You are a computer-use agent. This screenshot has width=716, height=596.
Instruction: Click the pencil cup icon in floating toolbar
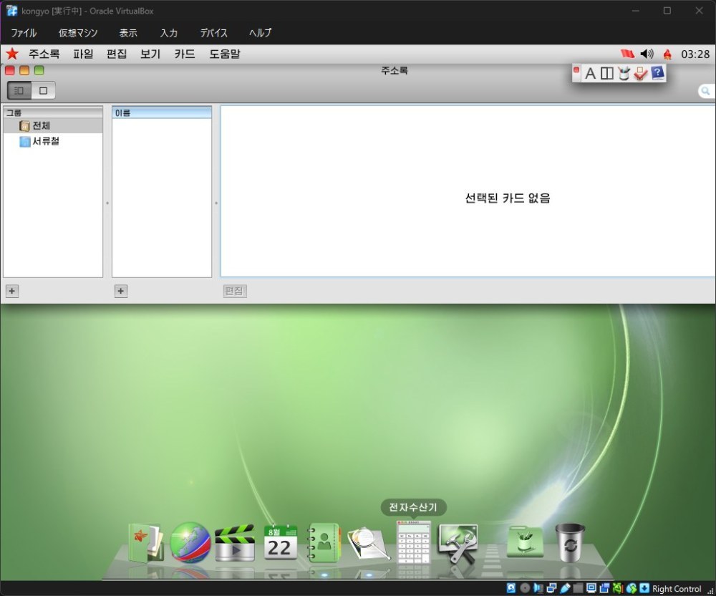(x=624, y=73)
